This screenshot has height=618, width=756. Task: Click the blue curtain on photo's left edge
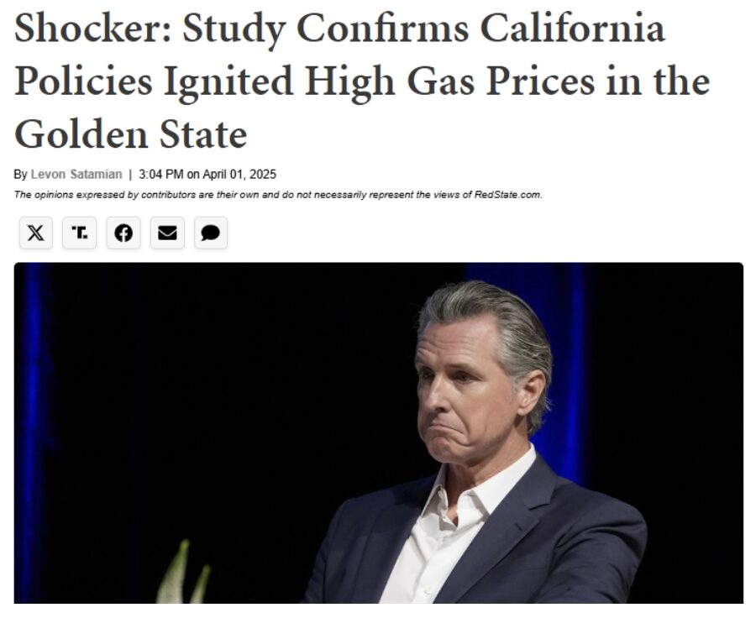click(x=31, y=433)
